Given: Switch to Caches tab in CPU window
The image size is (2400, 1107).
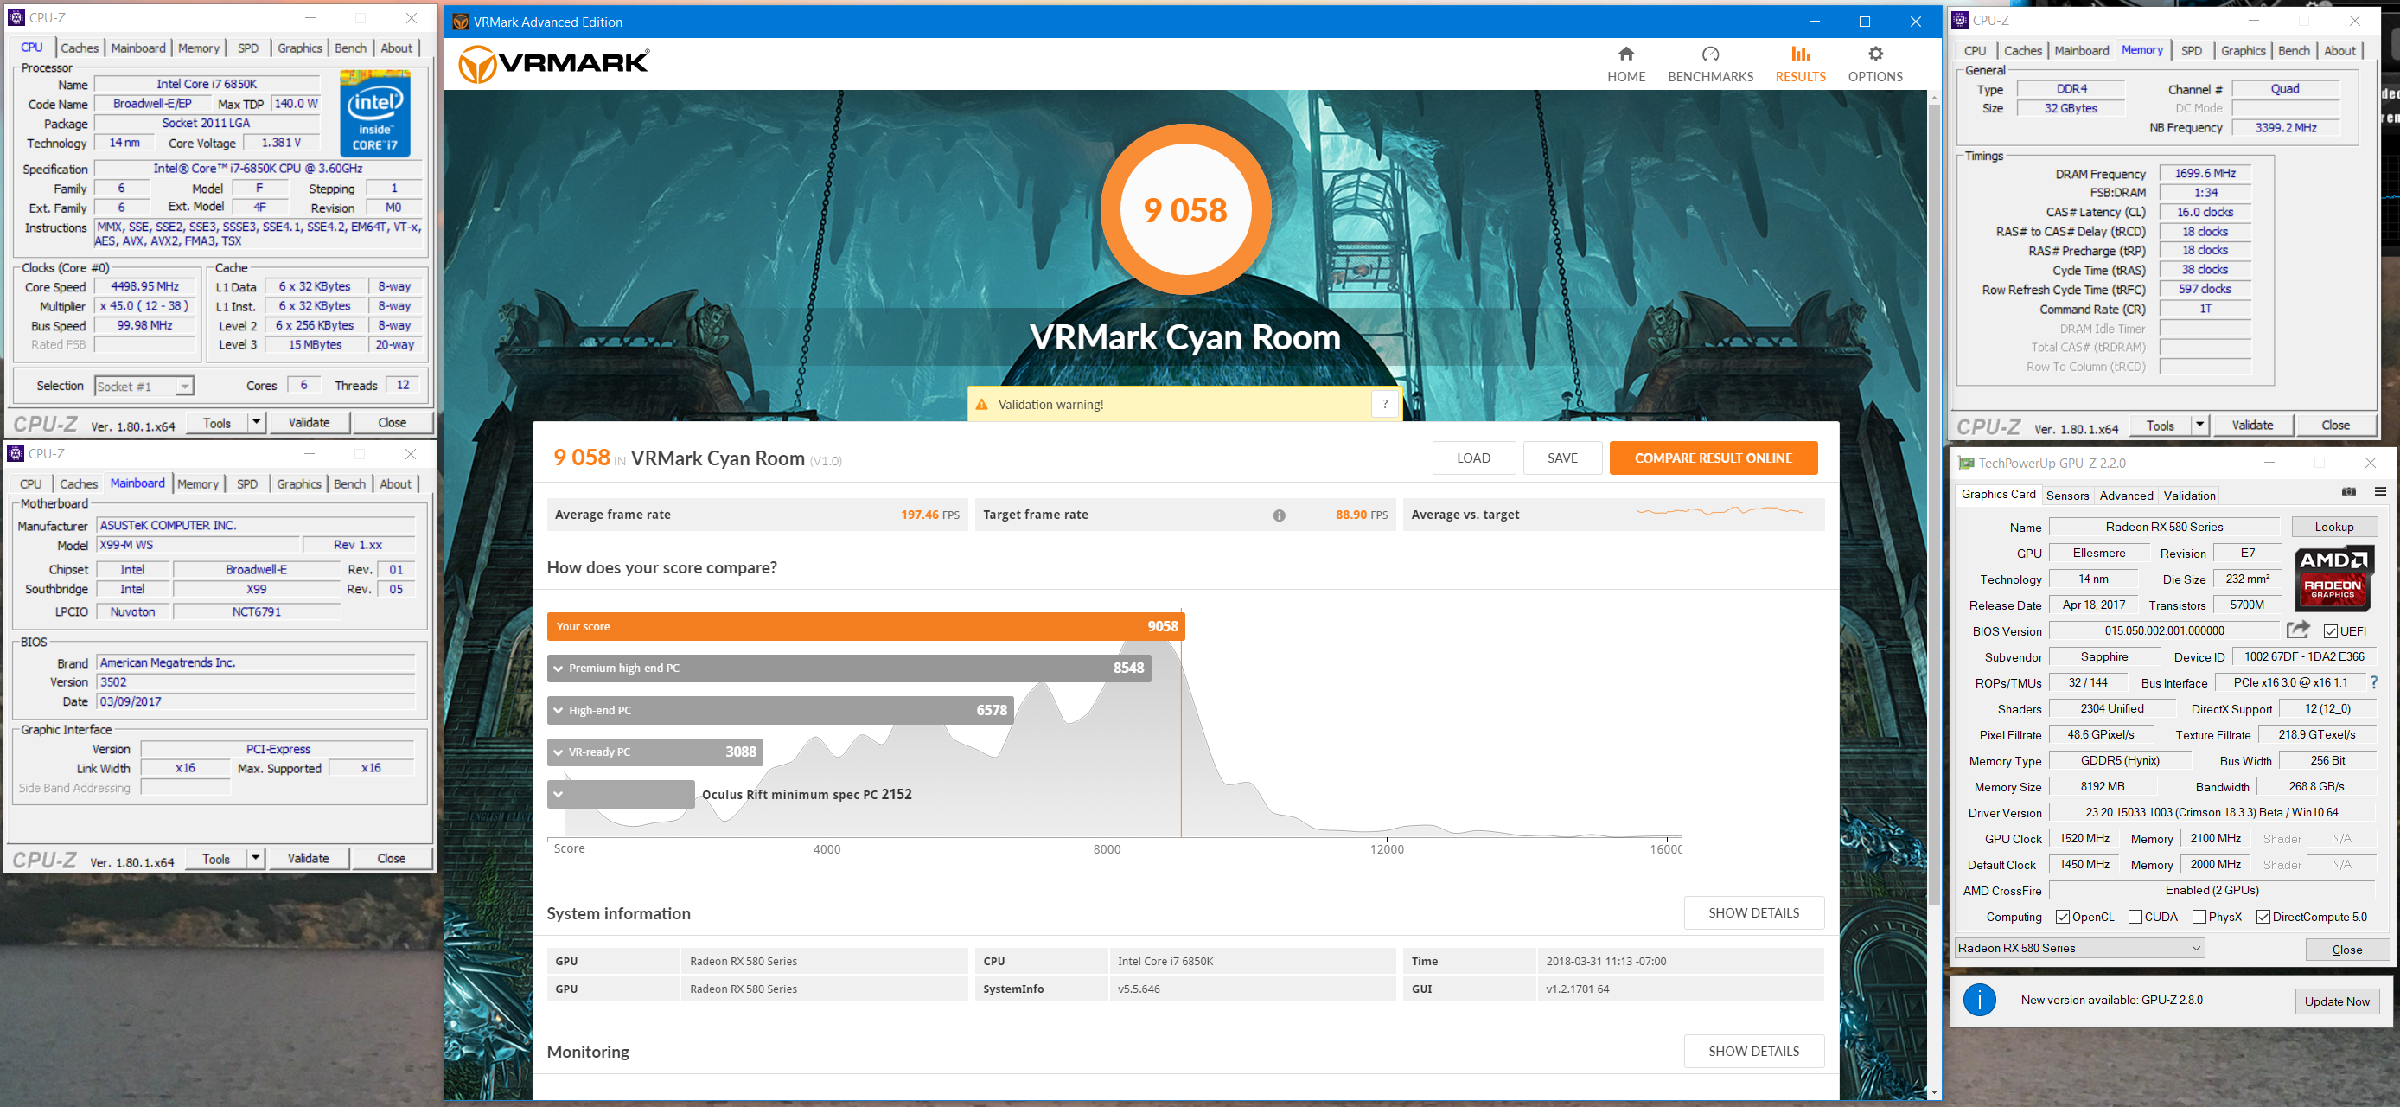Looking at the screenshot, I should pyautogui.click(x=80, y=48).
